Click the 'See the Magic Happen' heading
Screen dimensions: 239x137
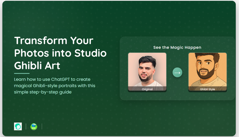(x=177, y=48)
